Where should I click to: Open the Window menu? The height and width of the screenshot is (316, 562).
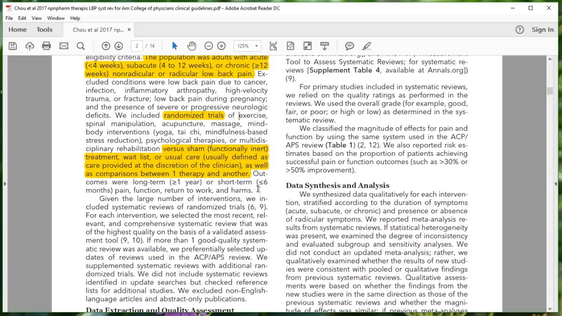point(56,18)
